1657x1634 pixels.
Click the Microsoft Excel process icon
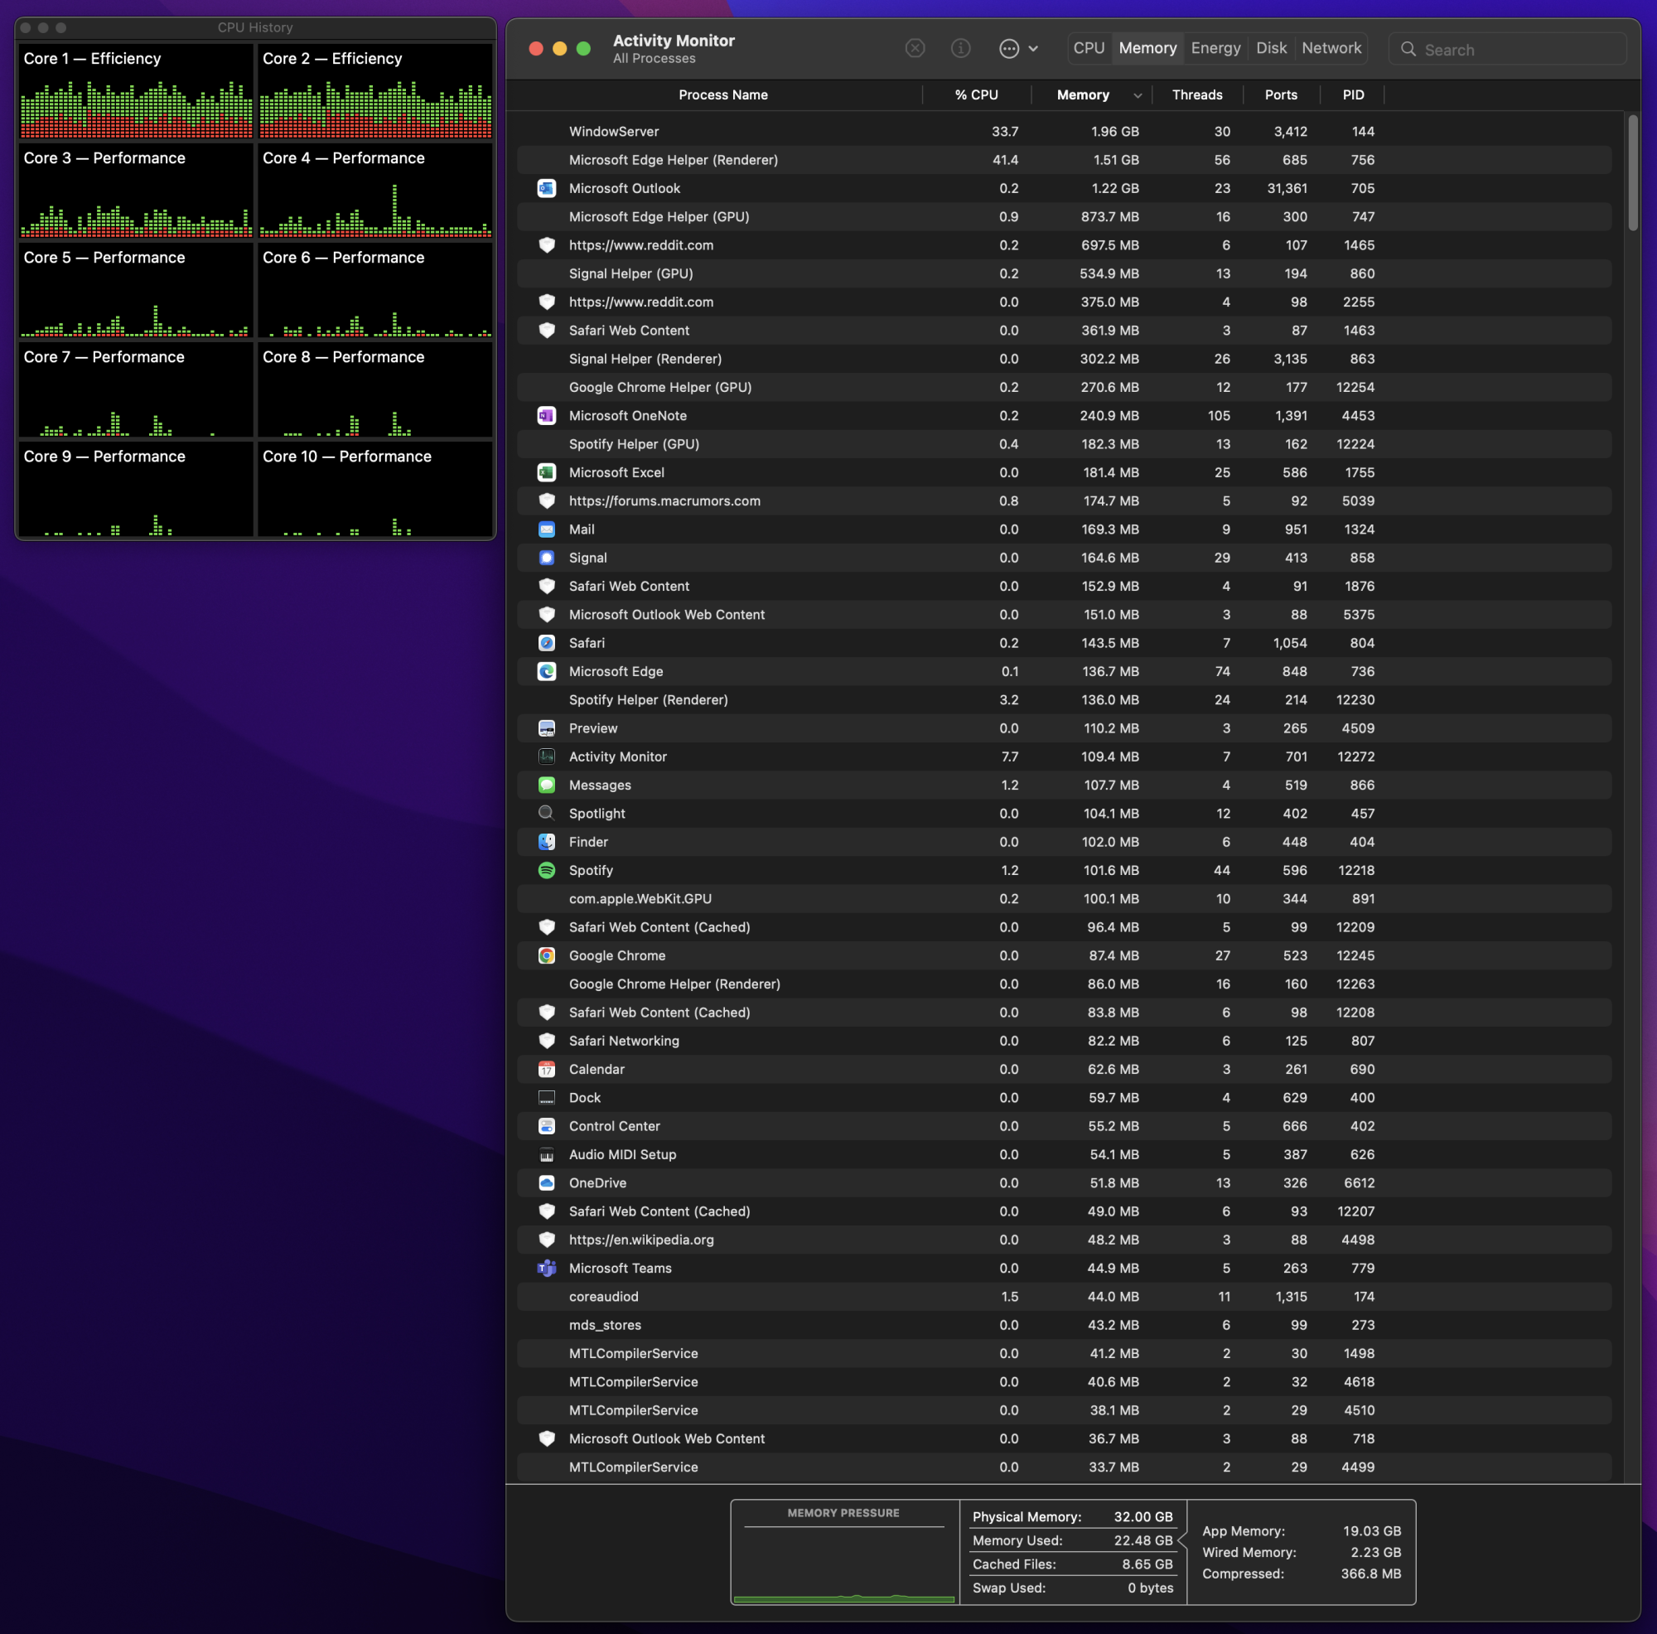(x=546, y=471)
